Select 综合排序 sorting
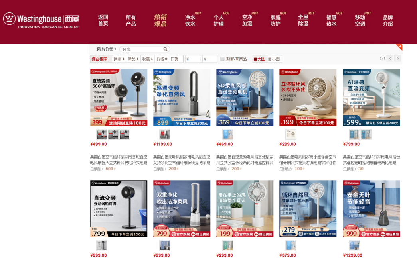Image resolution: width=417 pixels, height=261 pixels. pyautogui.click(x=101, y=59)
